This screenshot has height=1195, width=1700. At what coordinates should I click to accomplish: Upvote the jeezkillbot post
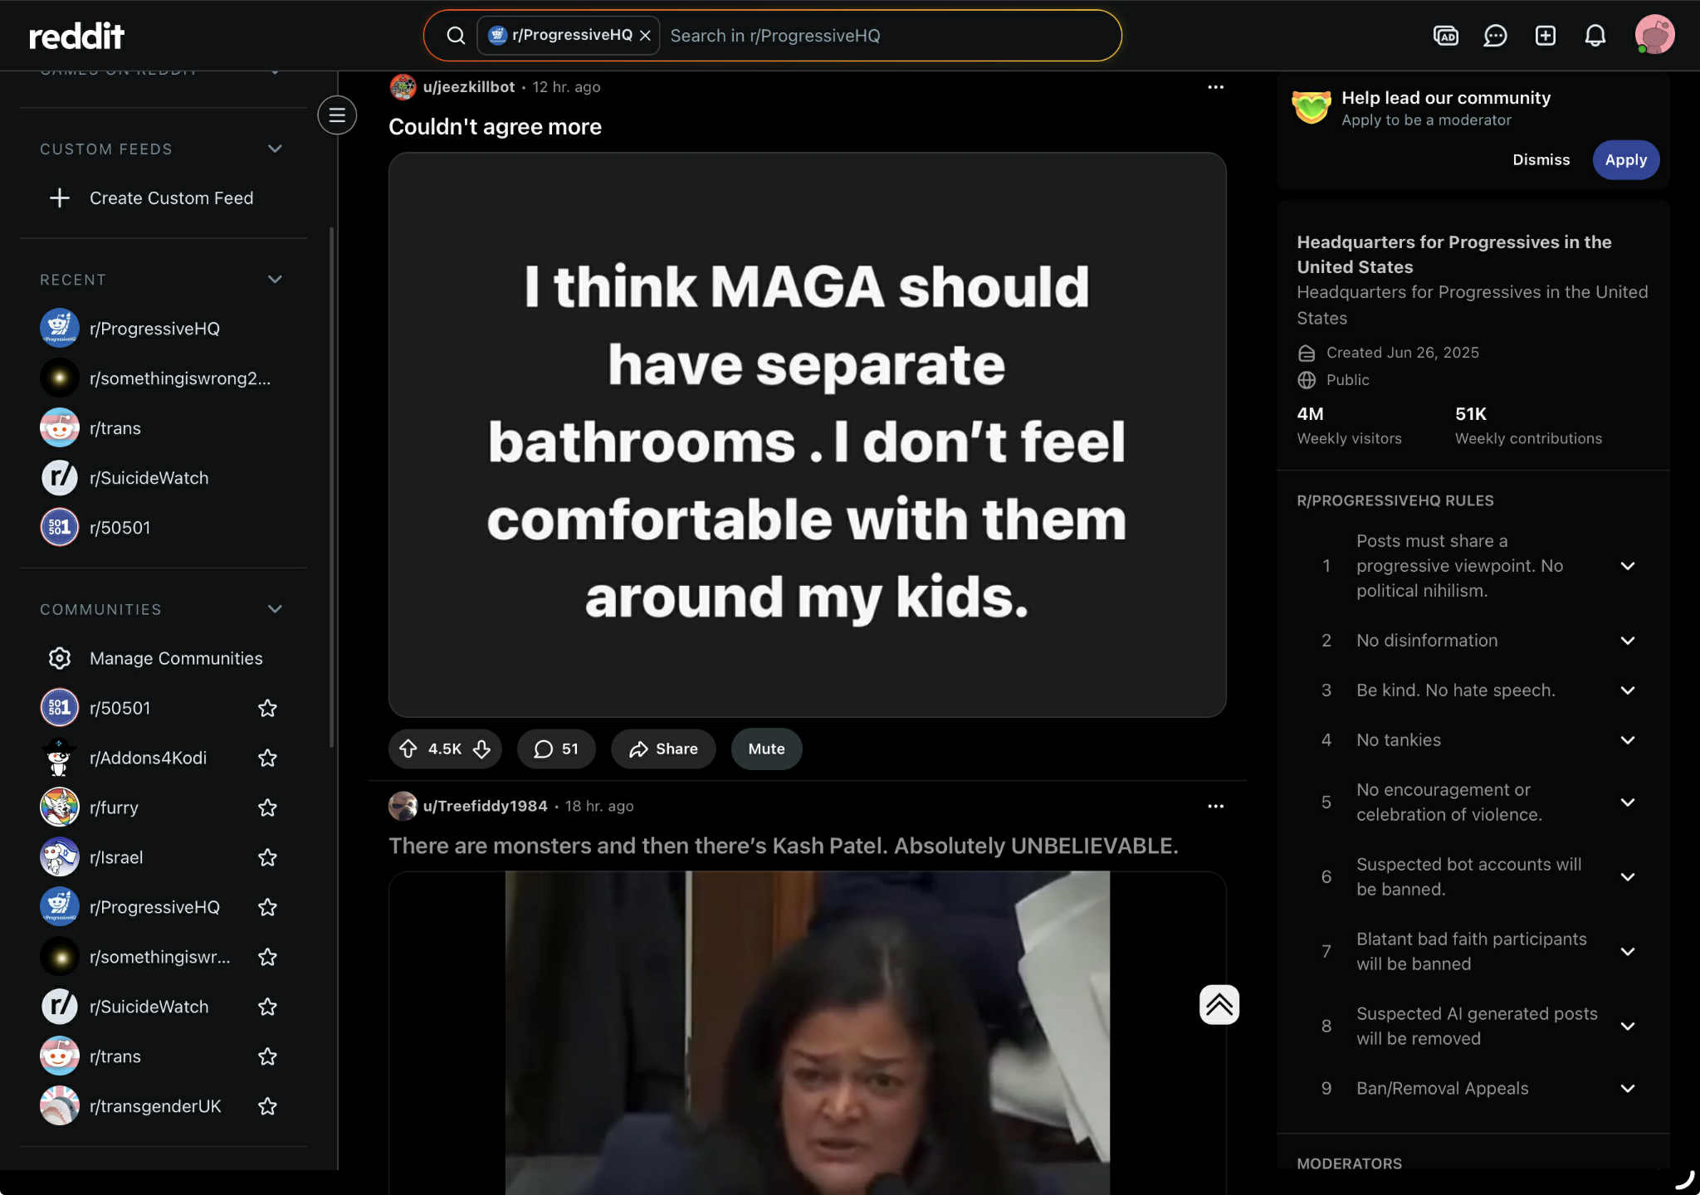(408, 749)
